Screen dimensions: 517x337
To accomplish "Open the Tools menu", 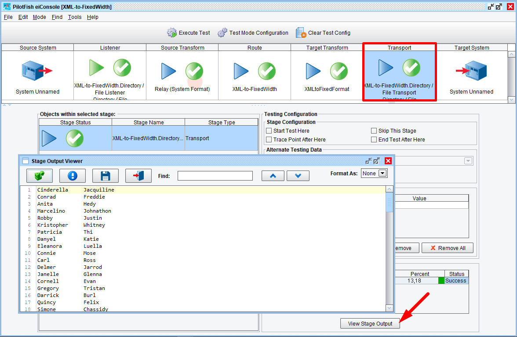I will click(x=75, y=17).
